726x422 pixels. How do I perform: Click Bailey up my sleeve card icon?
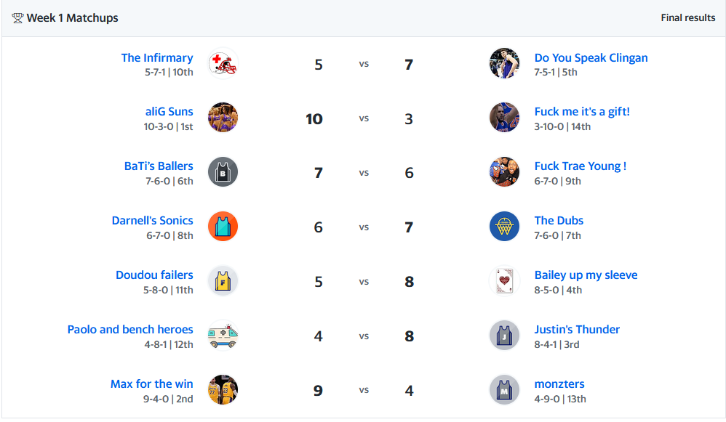coord(504,282)
